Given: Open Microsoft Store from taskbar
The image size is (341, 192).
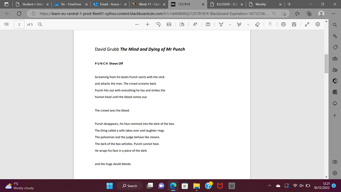Looking at the screenshot, I should click(185, 186).
